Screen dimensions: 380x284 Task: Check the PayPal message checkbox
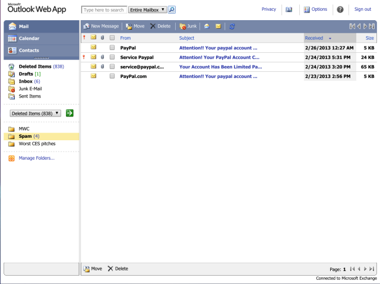(x=112, y=48)
